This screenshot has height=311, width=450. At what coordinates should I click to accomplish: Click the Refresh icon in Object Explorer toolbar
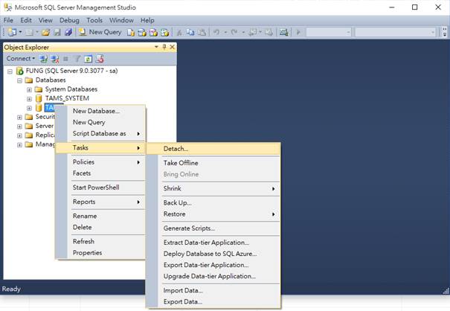[x=88, y=59]
